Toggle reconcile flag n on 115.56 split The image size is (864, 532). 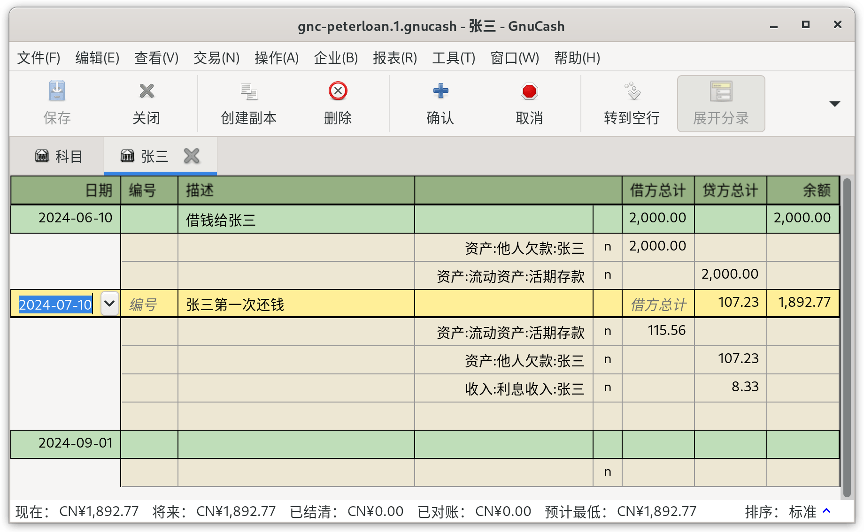[608, 331]
